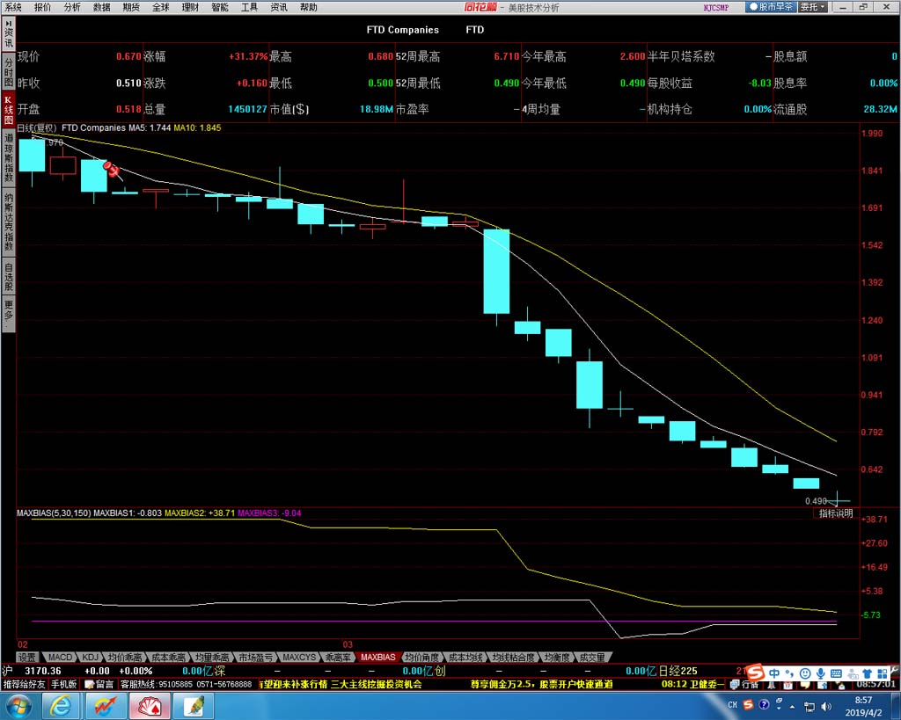Open the 理财 menu
901x720 pixels.
[x=190, y=7]
